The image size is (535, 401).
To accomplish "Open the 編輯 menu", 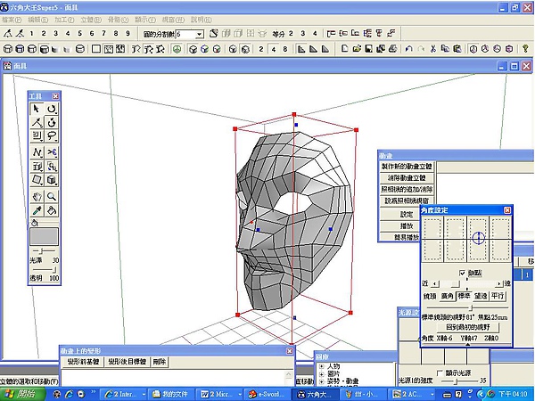I will point(37,20).
